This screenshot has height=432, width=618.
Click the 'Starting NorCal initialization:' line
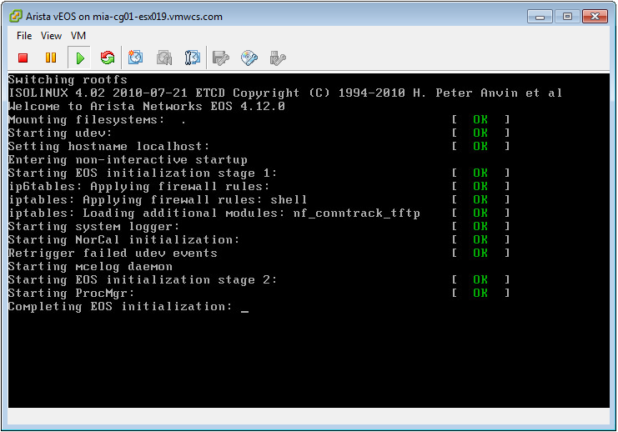pos(123,239)
